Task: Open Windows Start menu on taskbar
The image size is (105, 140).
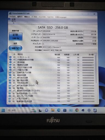Action: pyautogui.click(x=3, y=110)
